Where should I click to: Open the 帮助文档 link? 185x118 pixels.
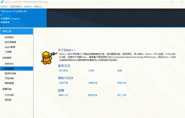tap(122, 83)
